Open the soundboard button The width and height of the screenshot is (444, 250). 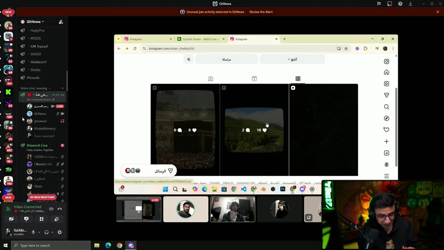coord(57,219)
